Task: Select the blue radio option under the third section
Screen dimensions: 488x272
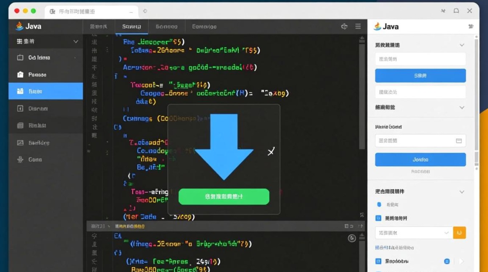Action: [x=379, y=205]
